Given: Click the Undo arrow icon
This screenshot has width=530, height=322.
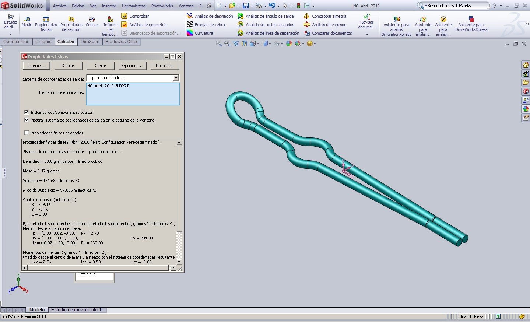Looking at the screenshot, I should [272, 6].
